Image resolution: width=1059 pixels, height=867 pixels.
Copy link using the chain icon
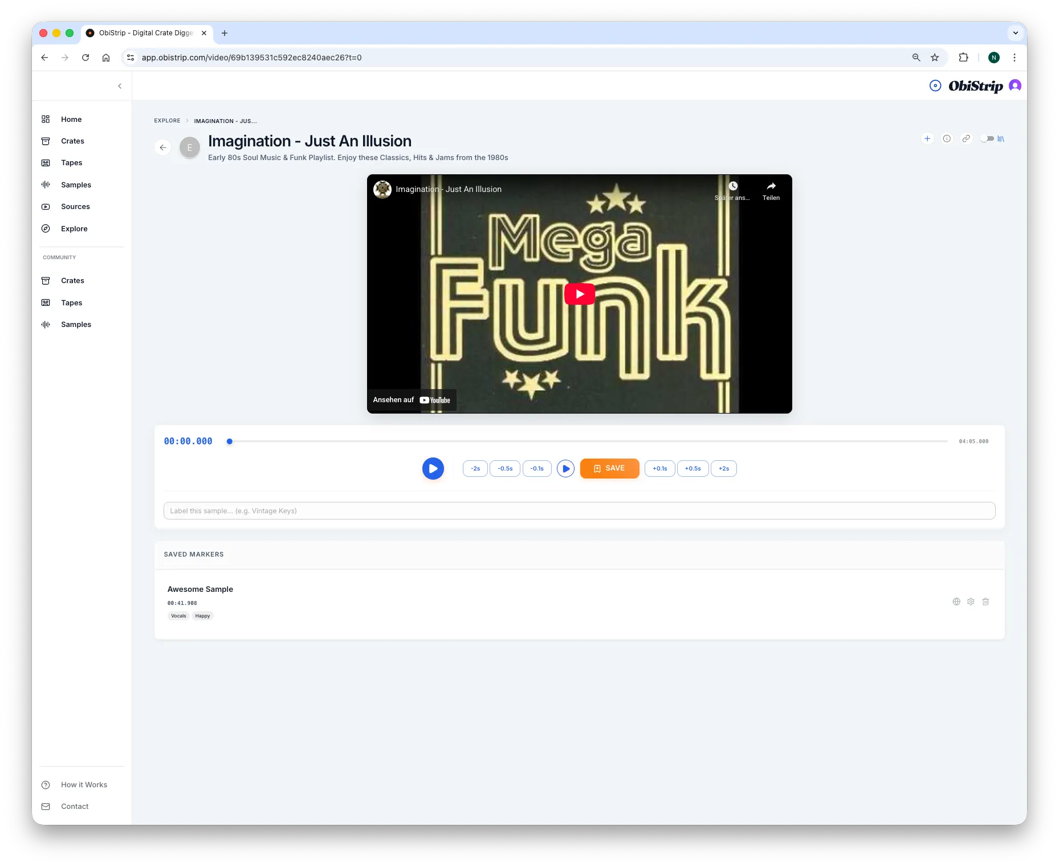(x=966, y=138)
